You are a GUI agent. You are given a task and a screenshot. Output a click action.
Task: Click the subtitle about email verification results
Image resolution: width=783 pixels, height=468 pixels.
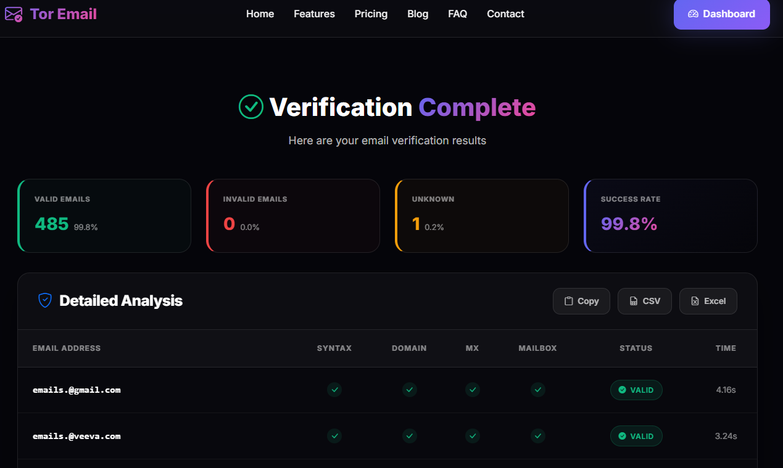(x=387, y=141)
